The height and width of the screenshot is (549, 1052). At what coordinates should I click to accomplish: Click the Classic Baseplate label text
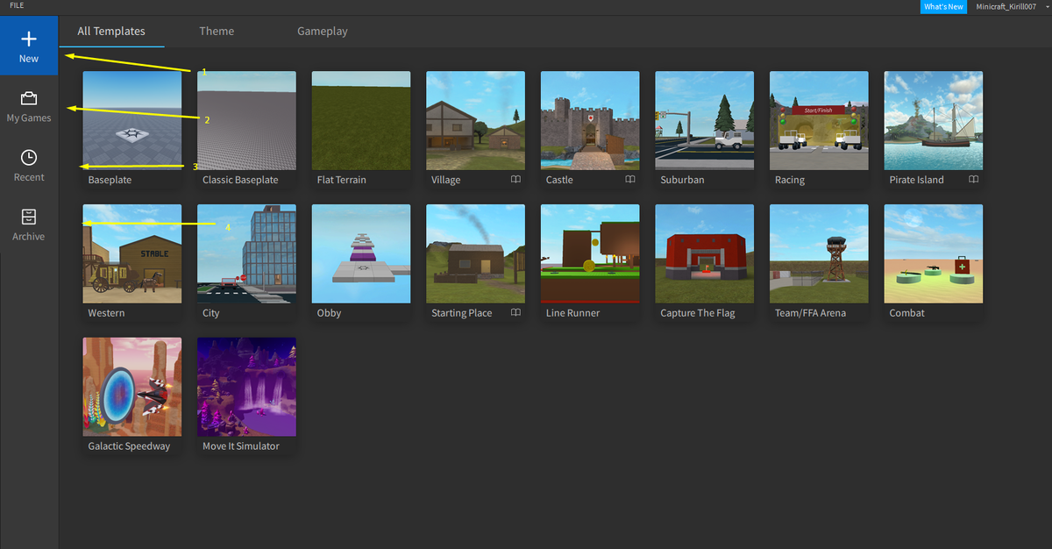pyautogui.click(x=240, y=180)
